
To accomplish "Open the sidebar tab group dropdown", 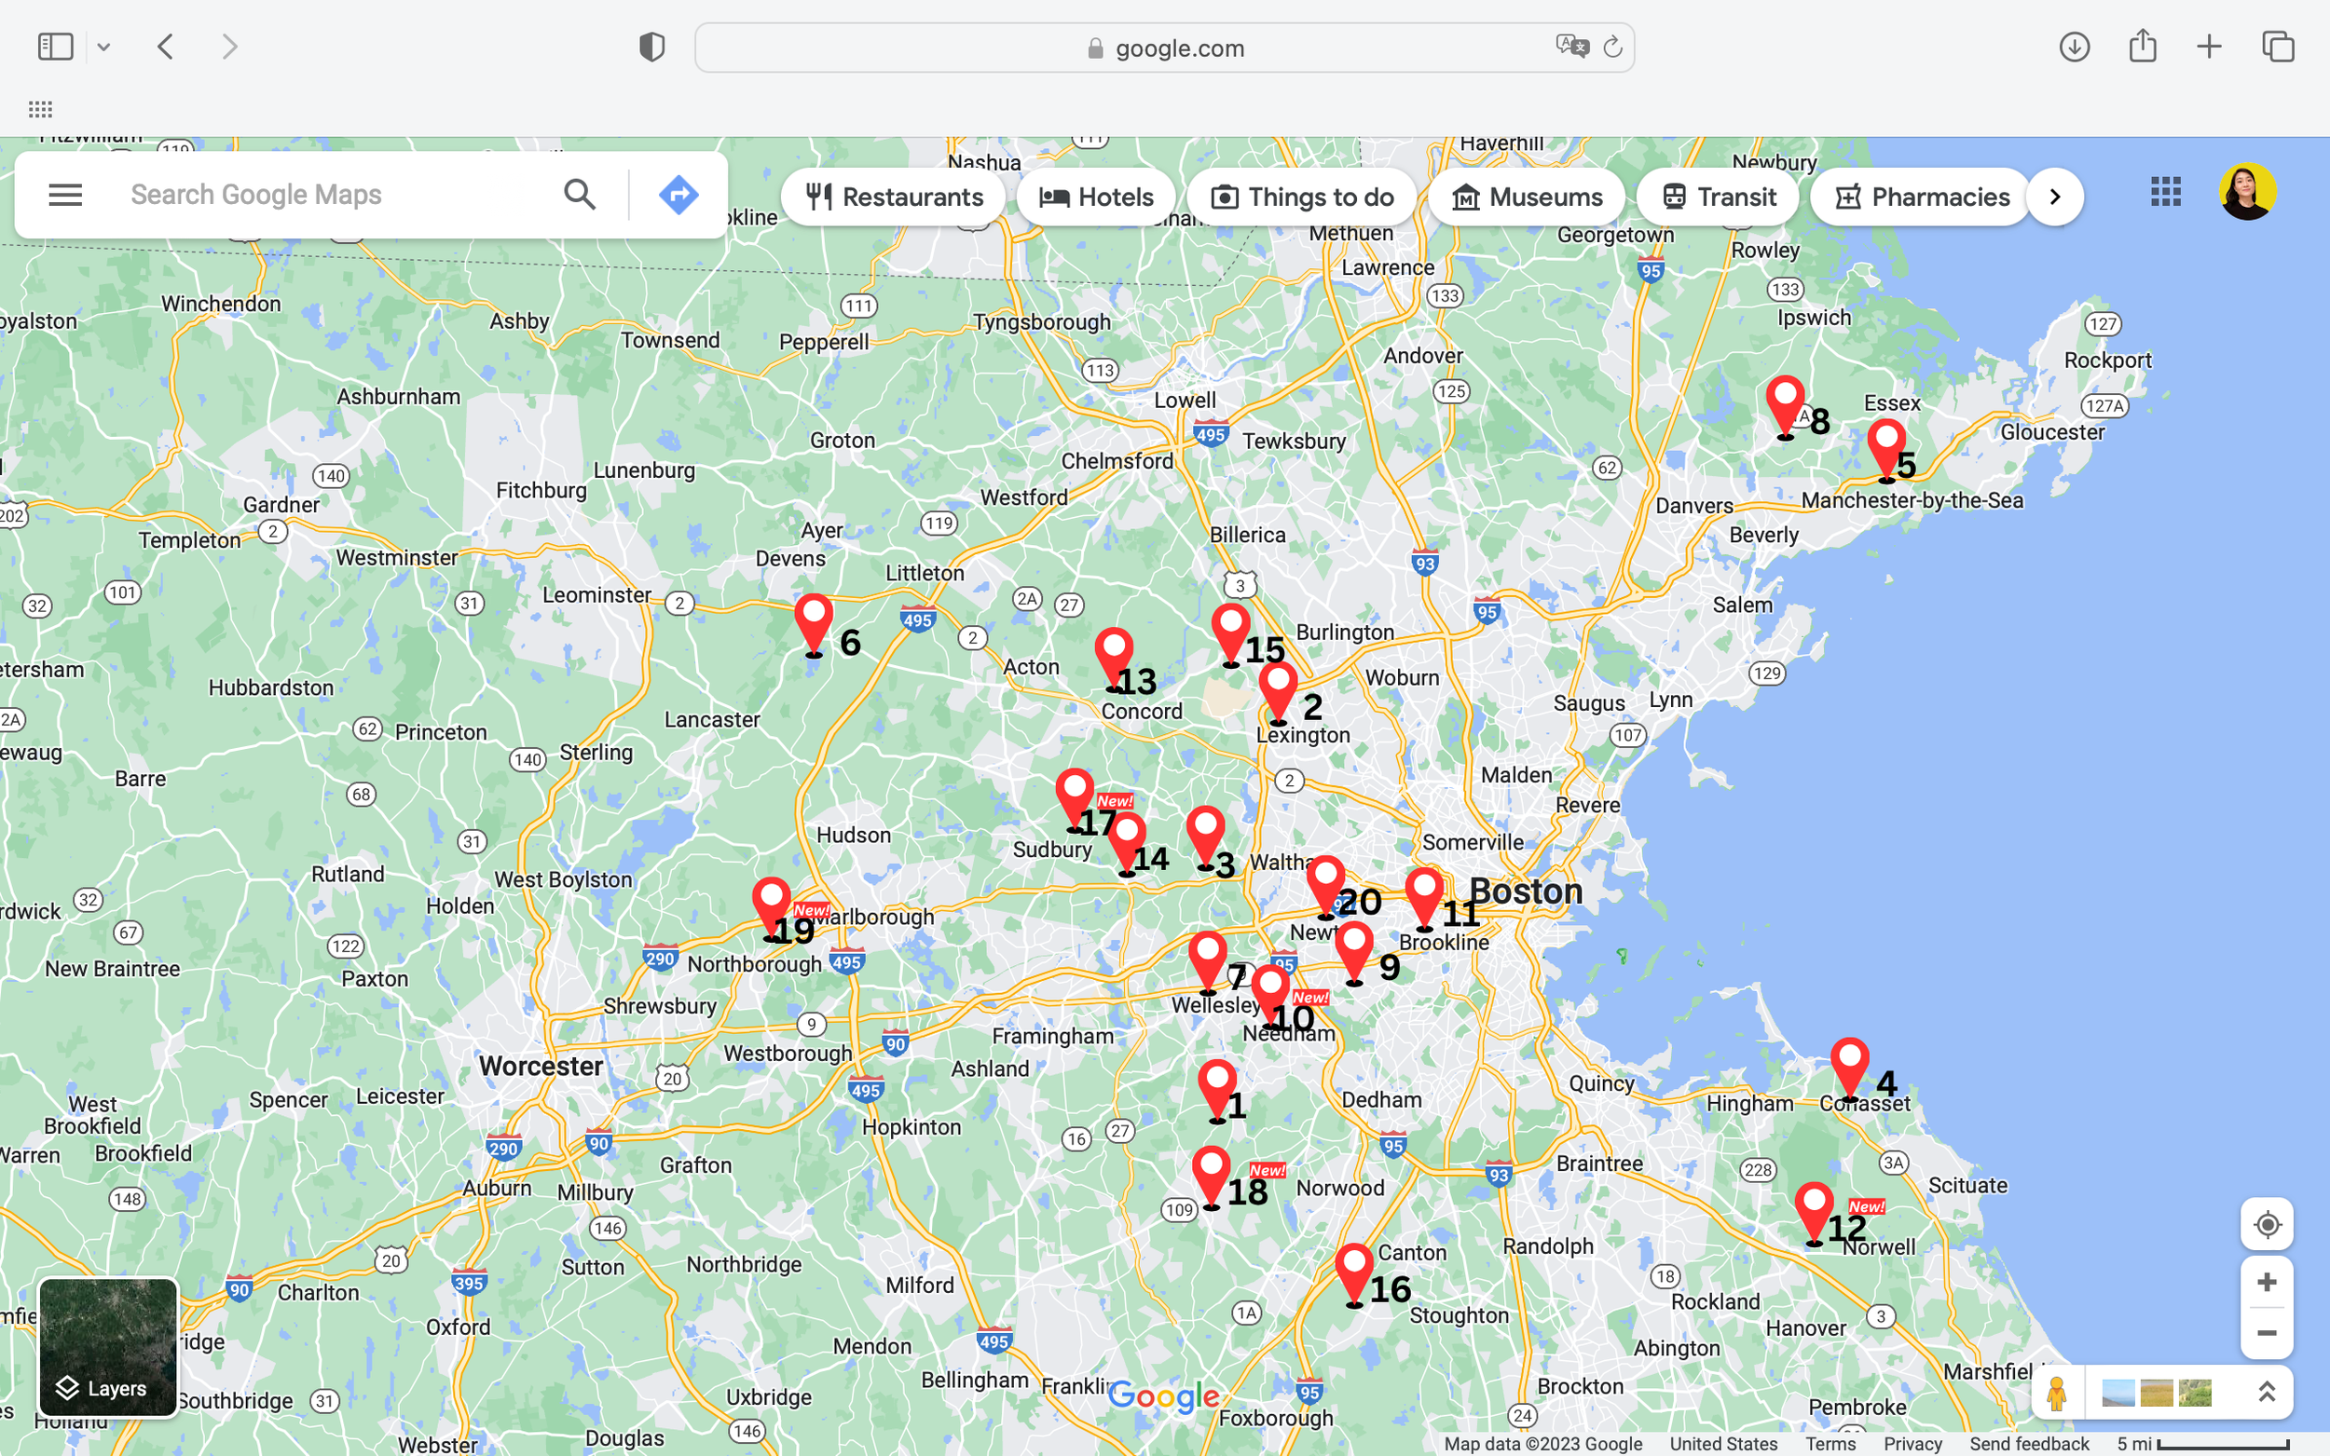I will (103, 47).
